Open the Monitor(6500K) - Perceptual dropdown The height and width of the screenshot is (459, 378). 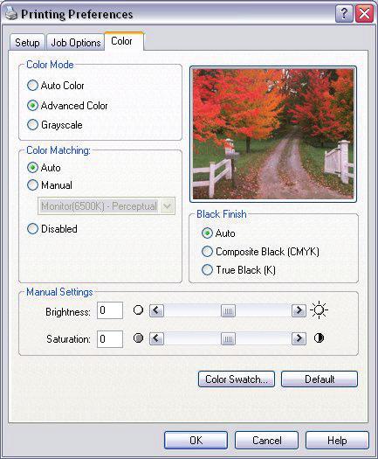pyautogui.click(x=107, y=206)
